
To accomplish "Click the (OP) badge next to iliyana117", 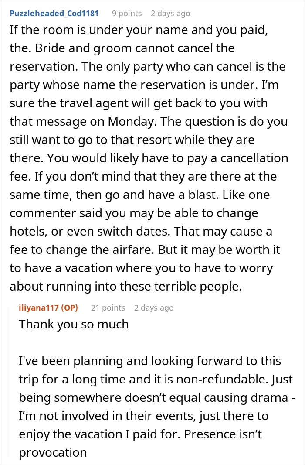I will pos(70,308).
